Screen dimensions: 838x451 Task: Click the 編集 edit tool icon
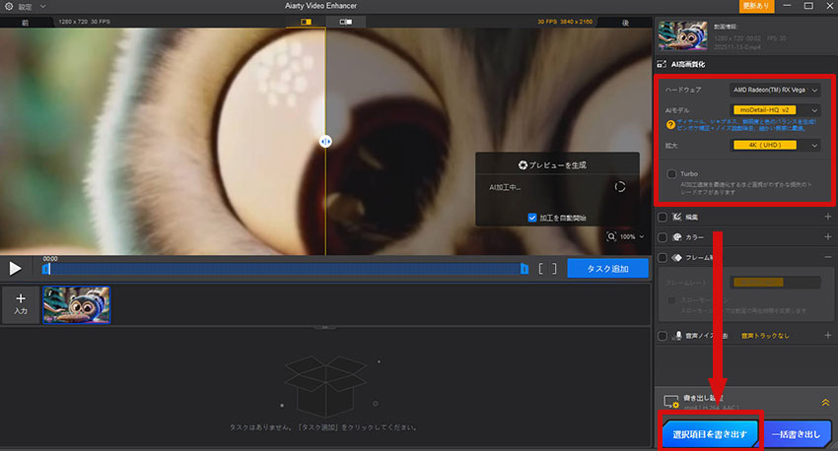[676, 217]
